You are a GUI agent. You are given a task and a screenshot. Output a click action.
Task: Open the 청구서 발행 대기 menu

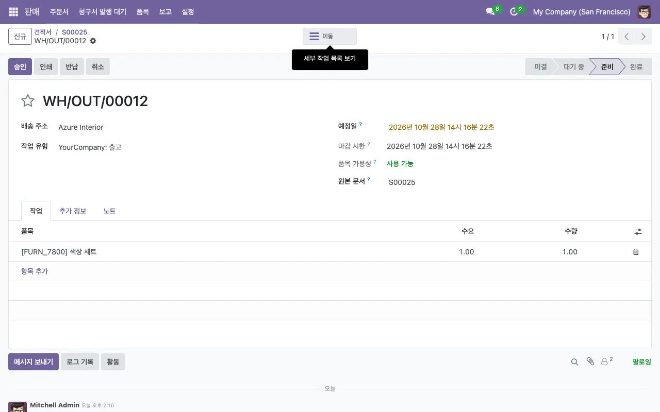[x=103, y=11]
